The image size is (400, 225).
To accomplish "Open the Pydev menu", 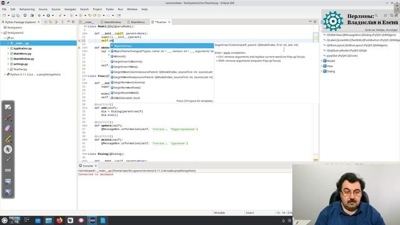I will (x=110, y=9).
